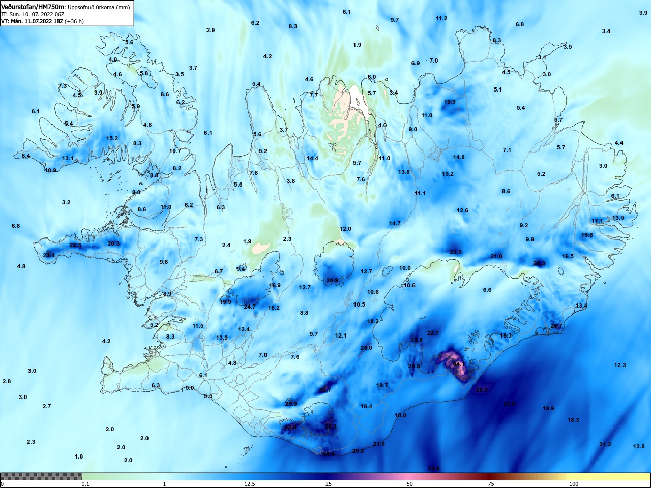This screenshot has width=651, height=488.
Task: Pick the 19.7 precipitation reading
Action: tap(382, 385)
